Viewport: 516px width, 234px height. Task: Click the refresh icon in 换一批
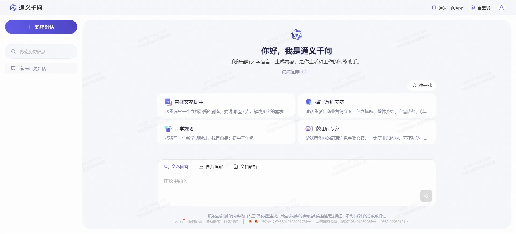(x=414, y=85)
